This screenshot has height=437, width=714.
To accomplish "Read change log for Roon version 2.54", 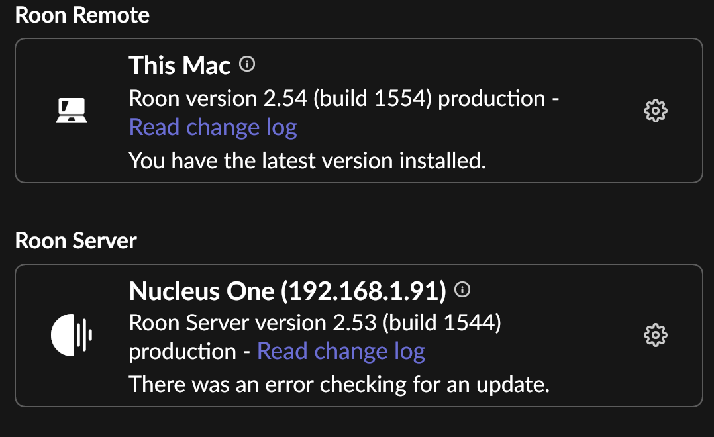I will pyautogui.click(x=212, y=126).
